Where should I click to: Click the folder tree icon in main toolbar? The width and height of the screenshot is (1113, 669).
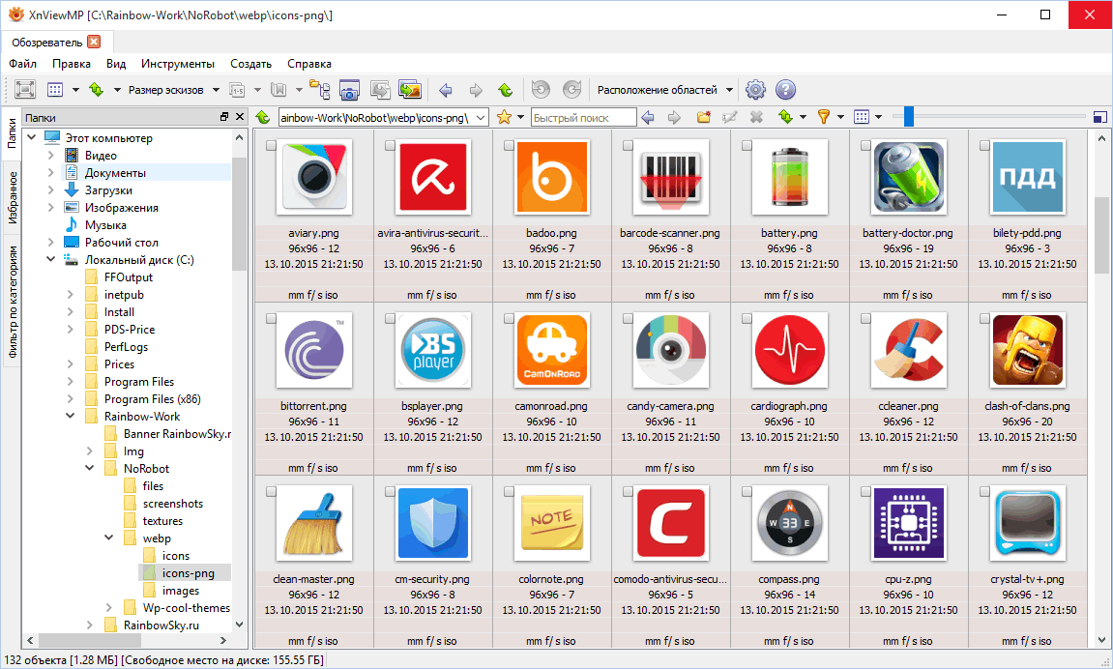point(319,90)
